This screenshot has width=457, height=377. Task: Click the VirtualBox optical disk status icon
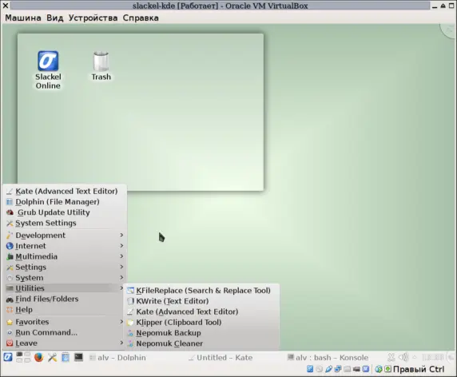[319, 369]
